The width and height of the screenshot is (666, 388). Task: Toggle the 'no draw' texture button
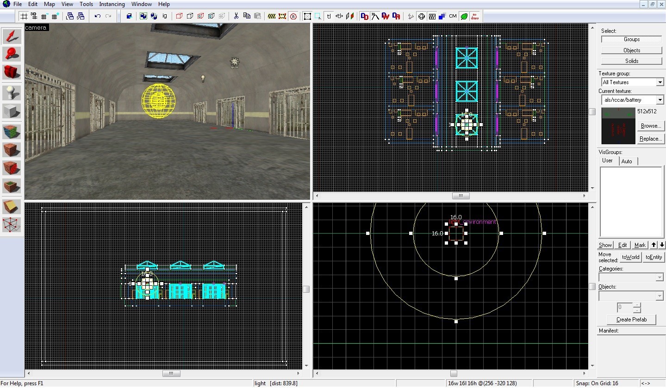tap(475, 16)
